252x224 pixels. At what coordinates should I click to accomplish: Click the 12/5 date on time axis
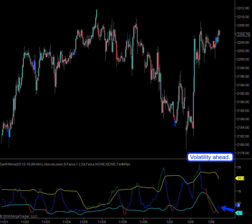190,222
